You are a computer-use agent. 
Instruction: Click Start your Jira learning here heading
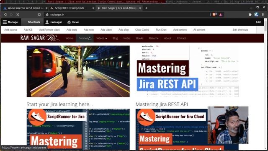(59, 104)
